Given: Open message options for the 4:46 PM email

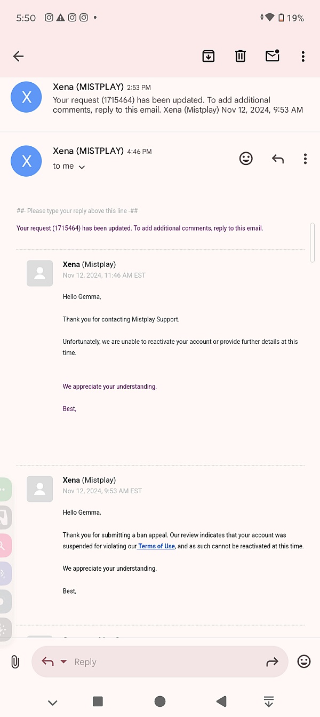Looking at the screenshot, I should point(305,159).
